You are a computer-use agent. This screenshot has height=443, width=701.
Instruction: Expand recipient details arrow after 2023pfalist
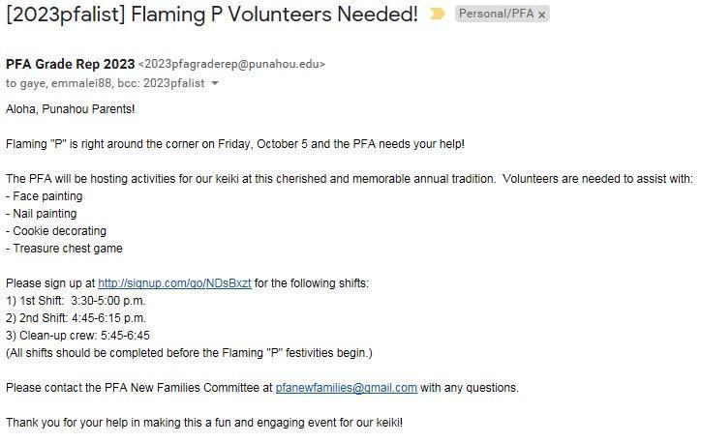215,83
